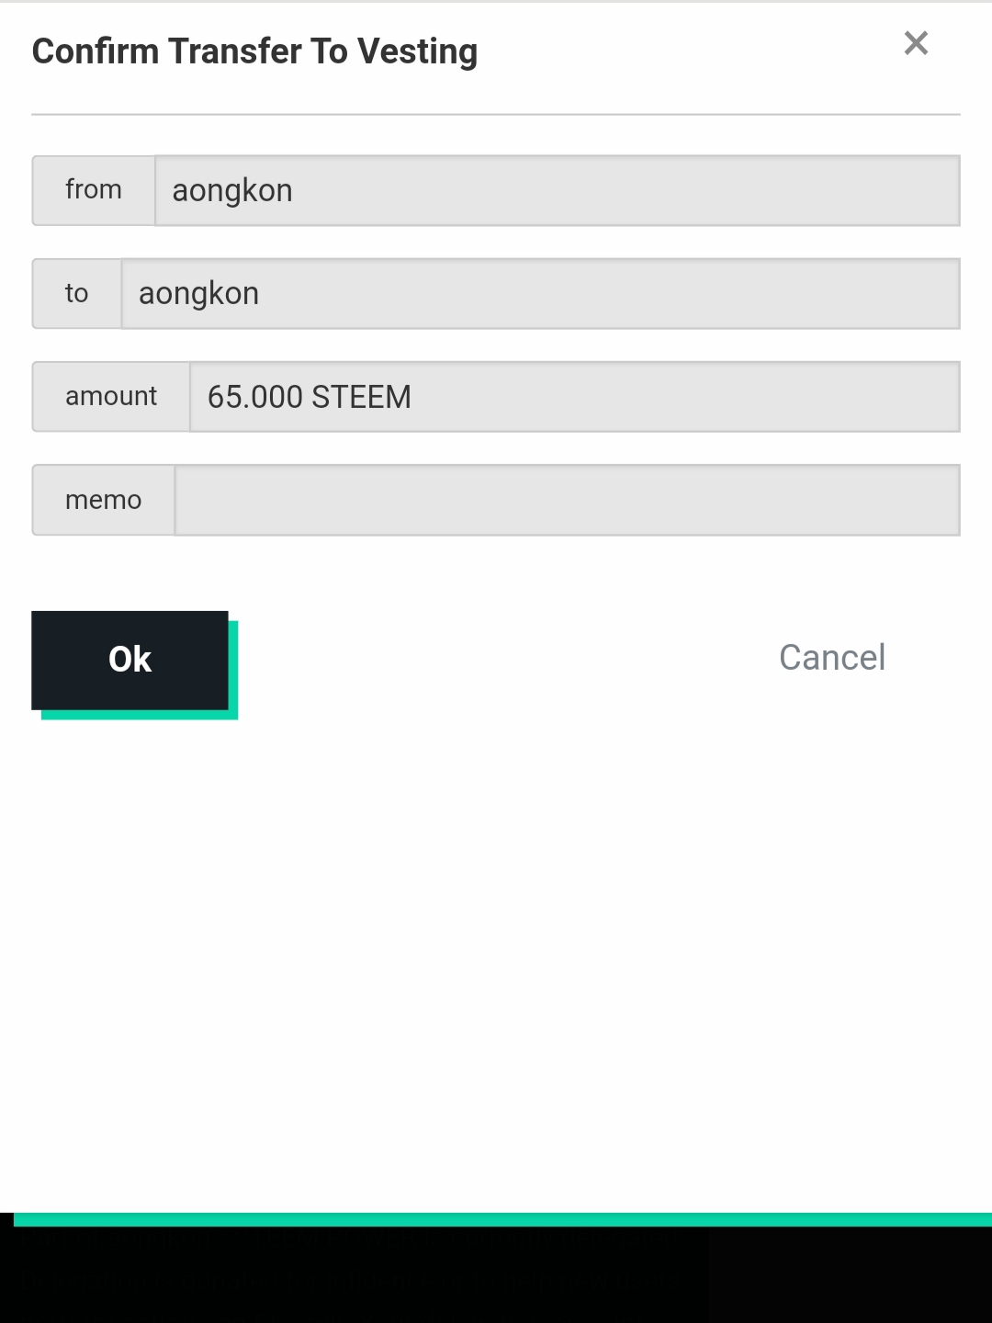Click the dark backdrop beneath the dialog

(x=496, y=1277)
